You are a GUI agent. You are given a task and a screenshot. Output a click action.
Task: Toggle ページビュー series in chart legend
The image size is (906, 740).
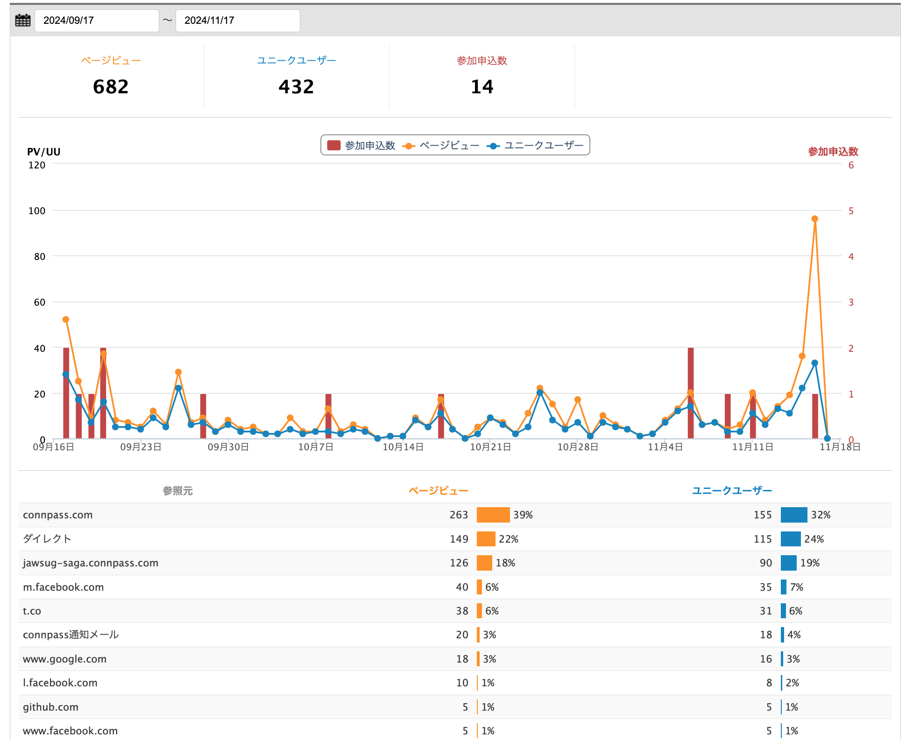(x=441, y=146)
